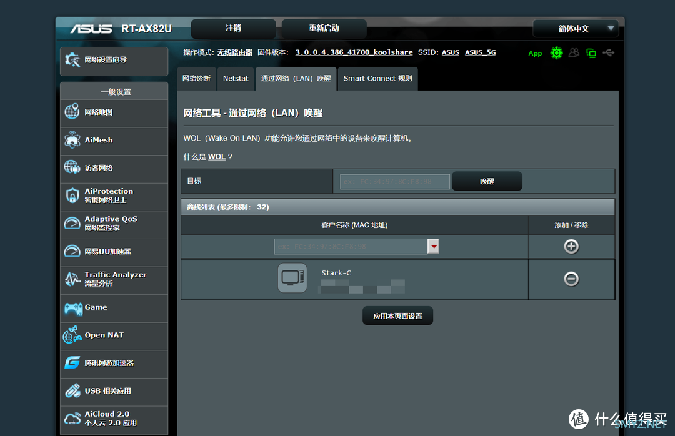675x436 pixels.
Task: Select the Stark-C client name text
Action: 336,273
